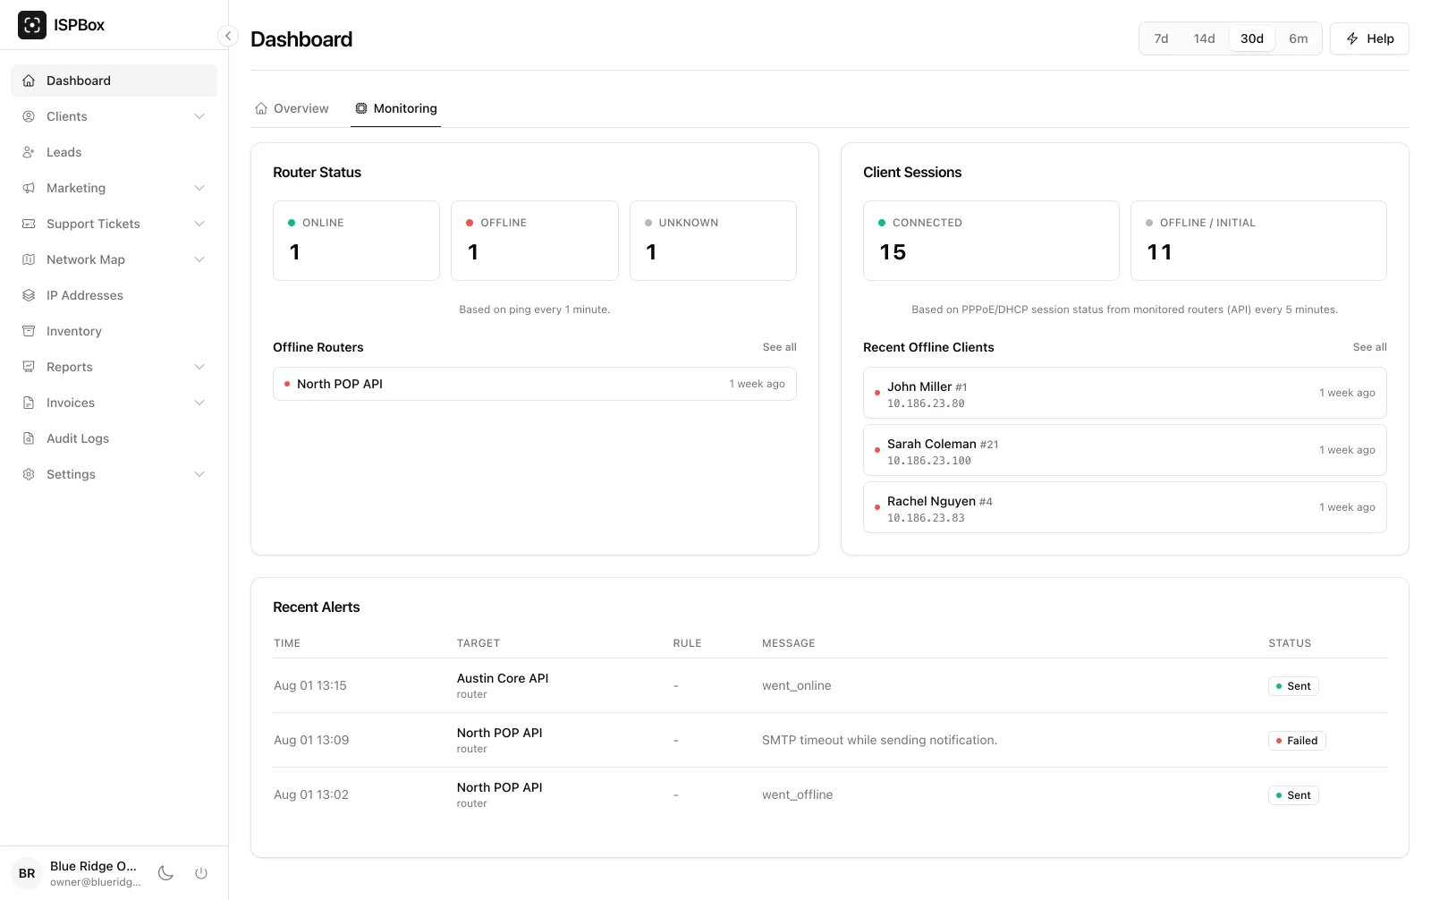
Task: Click the Support Tickets ticket icon
Action: tap(29, 224)
